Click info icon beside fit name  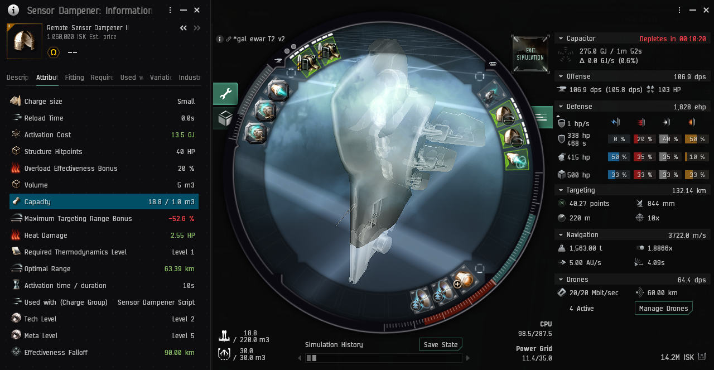click(x=220, y=39)
